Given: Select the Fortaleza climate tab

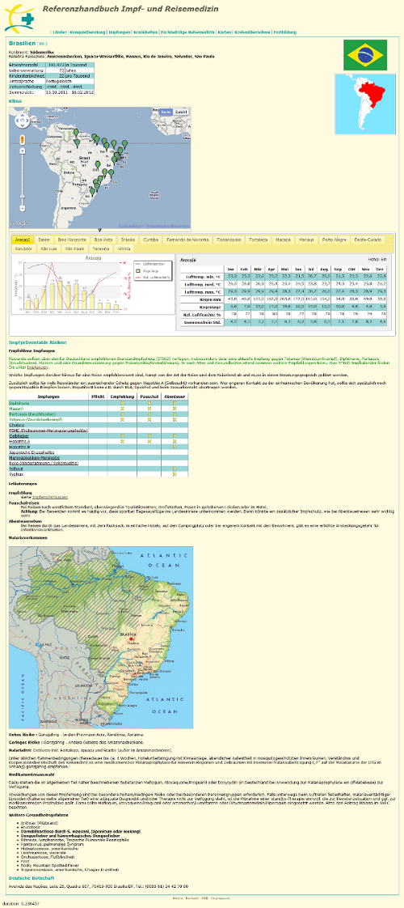Looking at the screenshot, I should (259, 240).
